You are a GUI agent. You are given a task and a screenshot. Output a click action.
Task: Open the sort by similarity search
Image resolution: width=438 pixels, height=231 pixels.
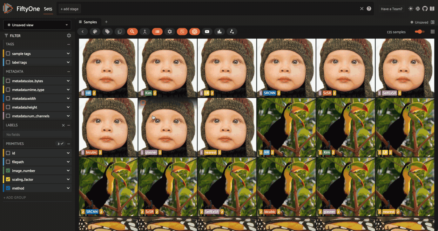click(132, 31)
